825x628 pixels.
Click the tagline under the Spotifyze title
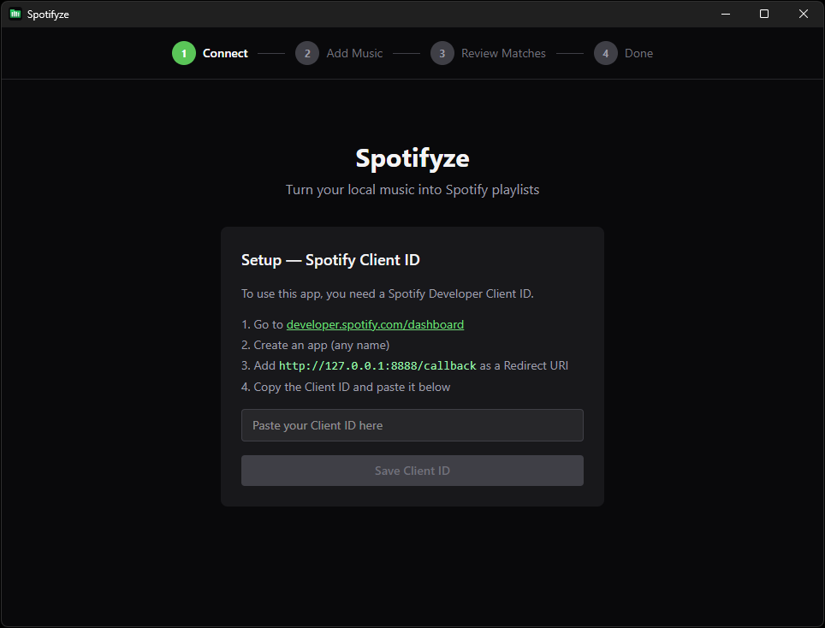(412, 189)
